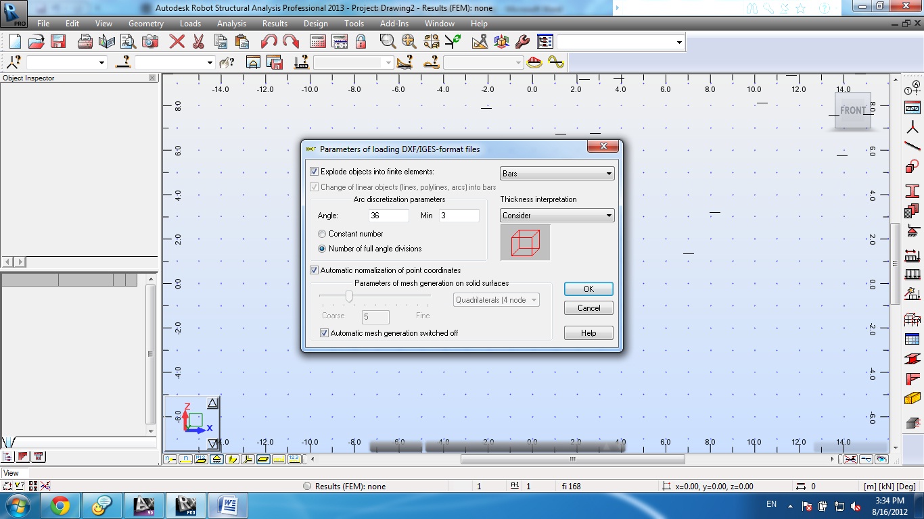Open the Thickness interpretation Consider dropdown
The height and width of the screenshot is (519, 924).
point(557,216)
